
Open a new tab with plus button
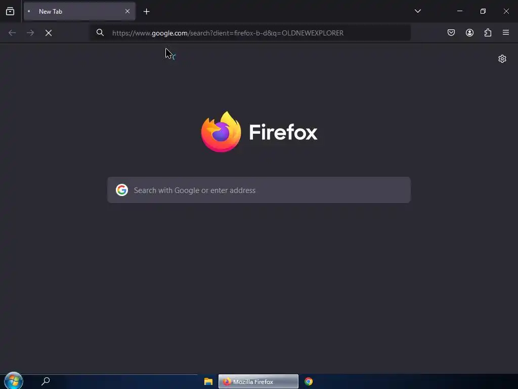146,12
